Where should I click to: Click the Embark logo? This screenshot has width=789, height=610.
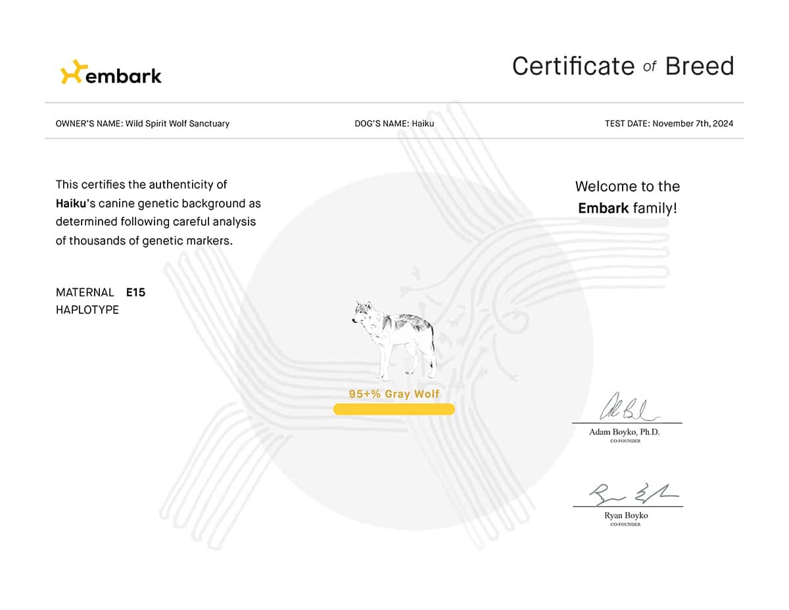pyautogui.click(x=110, y=72)
